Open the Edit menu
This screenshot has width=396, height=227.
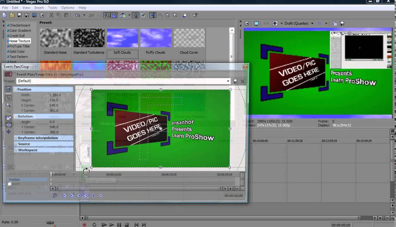pyautogui.click(x=15, y=8)
